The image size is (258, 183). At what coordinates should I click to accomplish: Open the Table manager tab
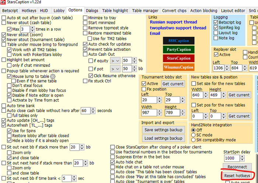point(145,11)
